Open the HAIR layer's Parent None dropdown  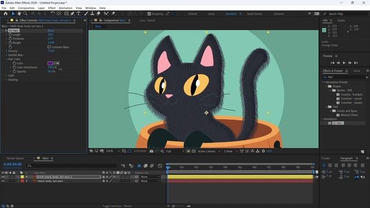150,177
